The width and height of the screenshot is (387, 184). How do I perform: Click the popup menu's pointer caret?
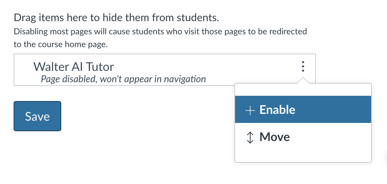point(303,81)
